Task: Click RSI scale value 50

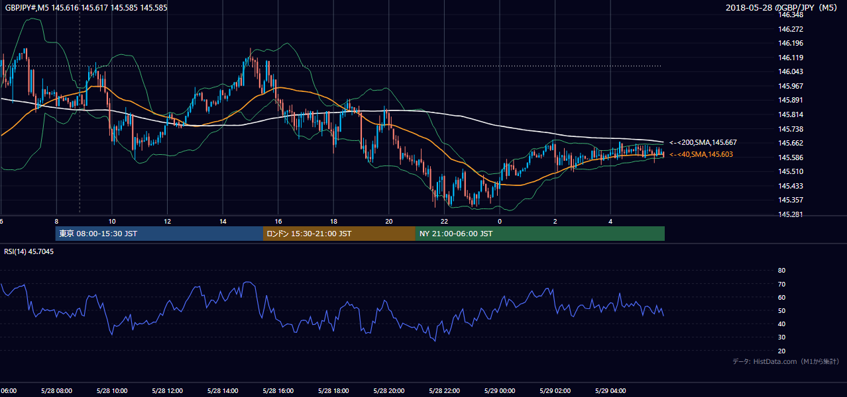Action: pos(781,310)
